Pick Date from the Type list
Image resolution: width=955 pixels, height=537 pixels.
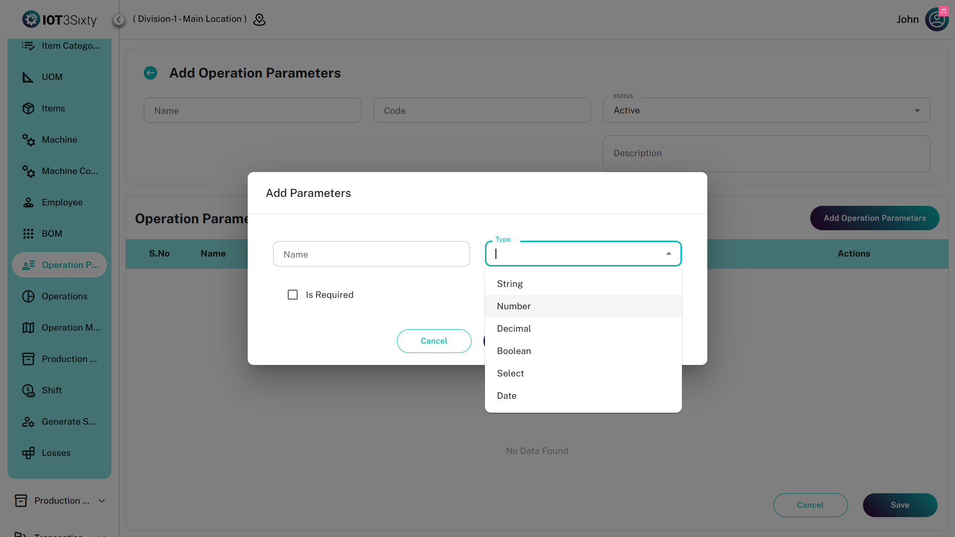point(506,396)
